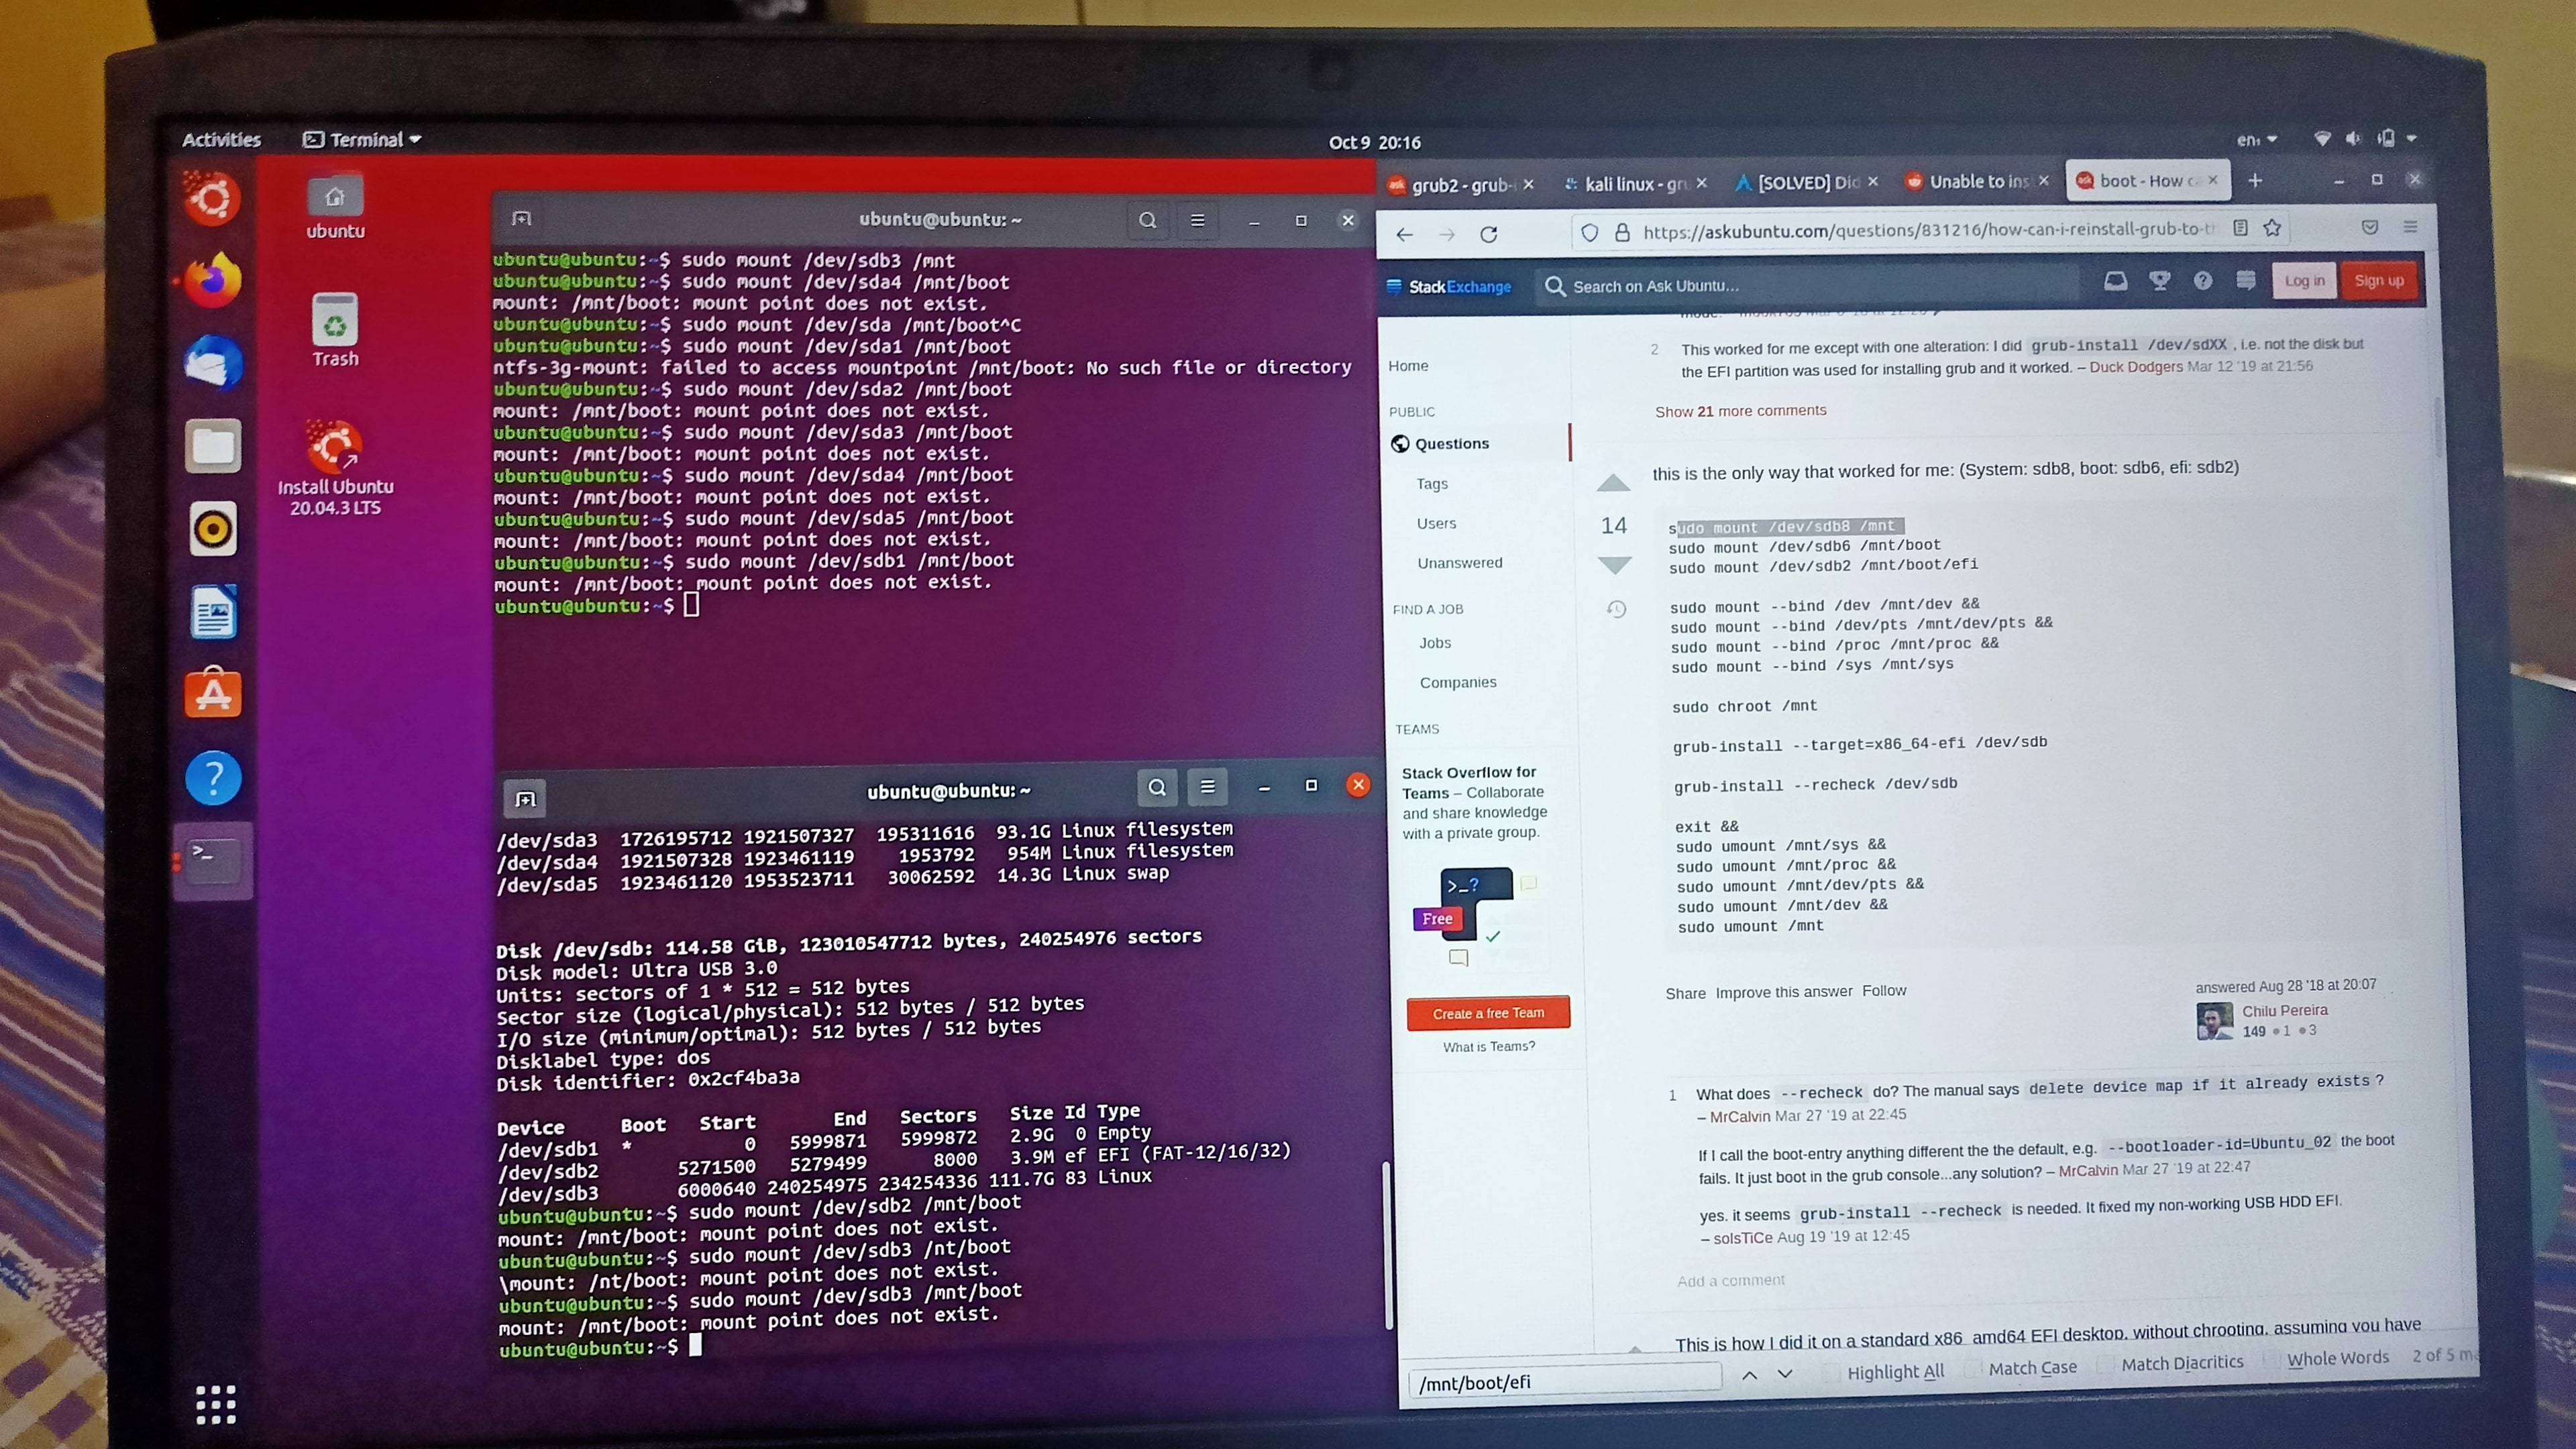Expand system status menu arrow

point(2412,138)
